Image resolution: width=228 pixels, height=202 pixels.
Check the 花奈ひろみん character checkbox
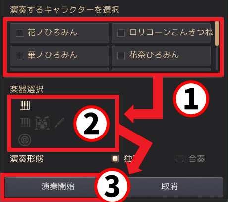[x=121, y=55]
